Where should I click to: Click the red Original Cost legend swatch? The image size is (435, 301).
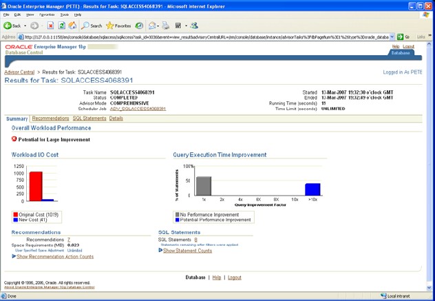15,215
